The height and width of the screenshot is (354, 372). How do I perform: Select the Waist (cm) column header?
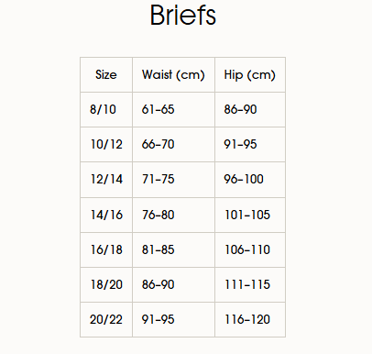(x=173, y=74)
